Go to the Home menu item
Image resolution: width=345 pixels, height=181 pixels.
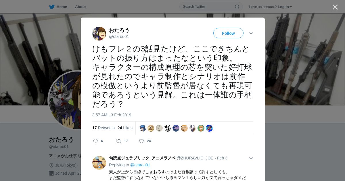coord(62,7)
